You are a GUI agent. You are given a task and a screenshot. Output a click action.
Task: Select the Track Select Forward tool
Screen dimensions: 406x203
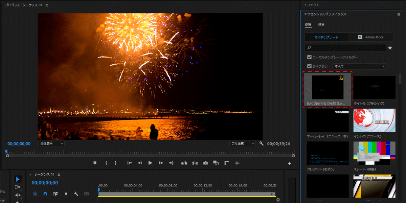click(x=18, y=187)
